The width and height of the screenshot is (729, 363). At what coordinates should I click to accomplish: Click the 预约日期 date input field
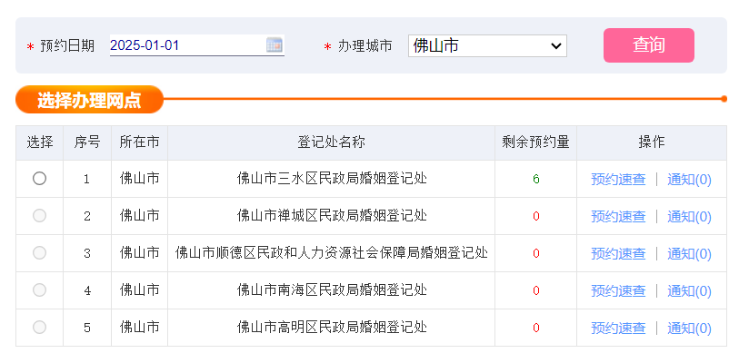[x=185, y=44]
